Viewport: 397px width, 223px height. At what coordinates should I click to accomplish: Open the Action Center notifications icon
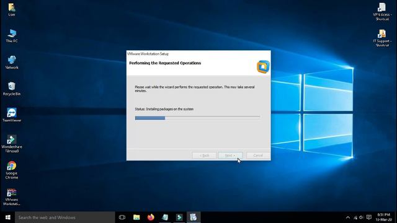point(369,217)
